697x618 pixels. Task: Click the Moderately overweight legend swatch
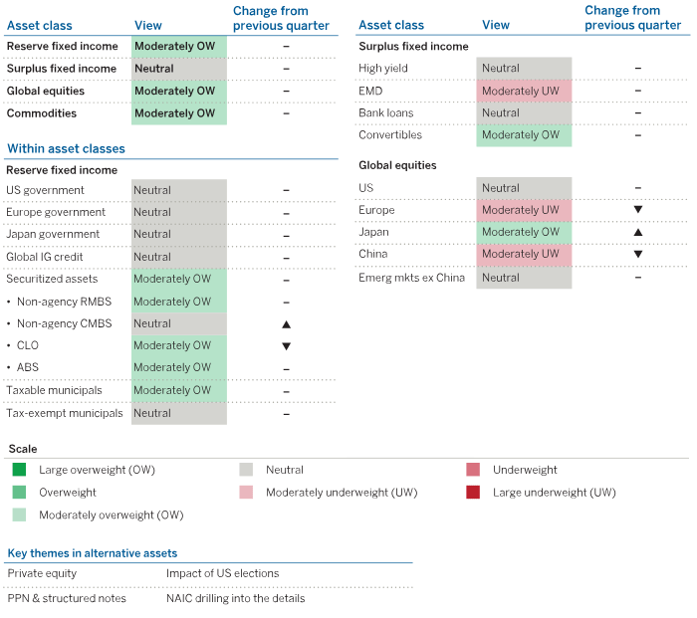(x=19, y=515)
